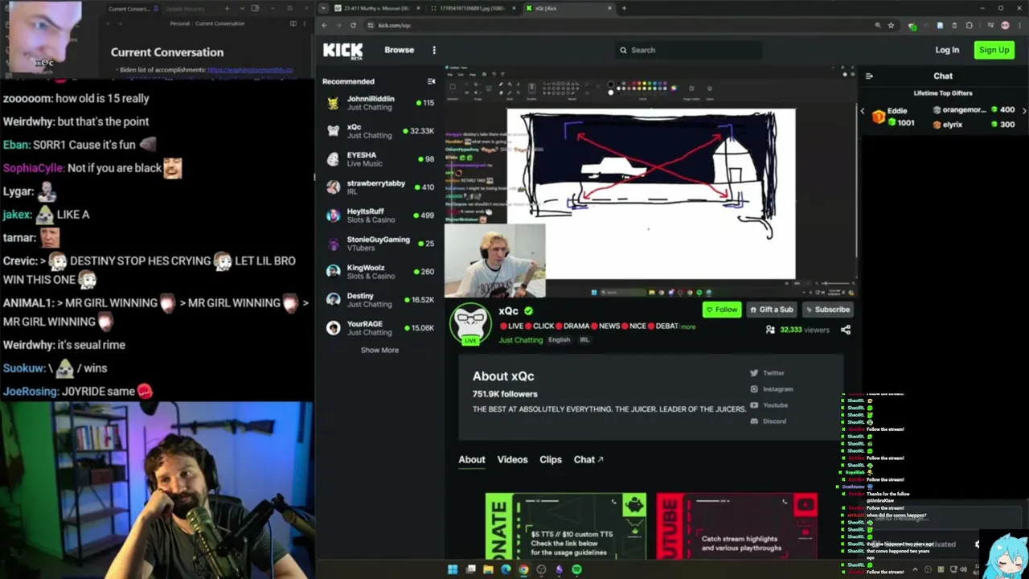Expand the stream title with 'more'

coord(688,326)
